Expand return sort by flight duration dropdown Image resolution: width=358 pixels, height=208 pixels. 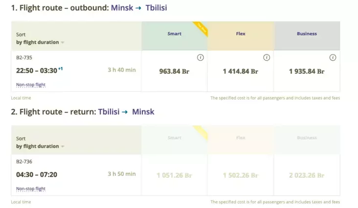click(x=40, y=146)
